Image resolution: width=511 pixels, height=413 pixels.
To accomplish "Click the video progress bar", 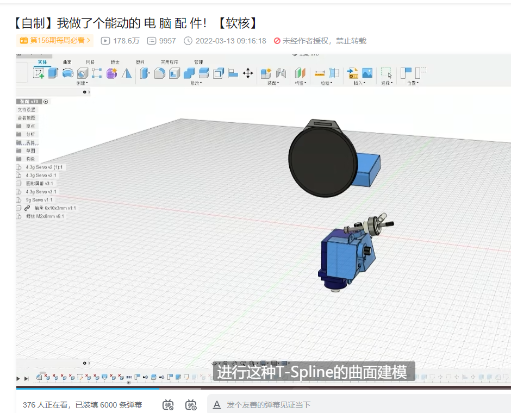I will coord(264,388).
